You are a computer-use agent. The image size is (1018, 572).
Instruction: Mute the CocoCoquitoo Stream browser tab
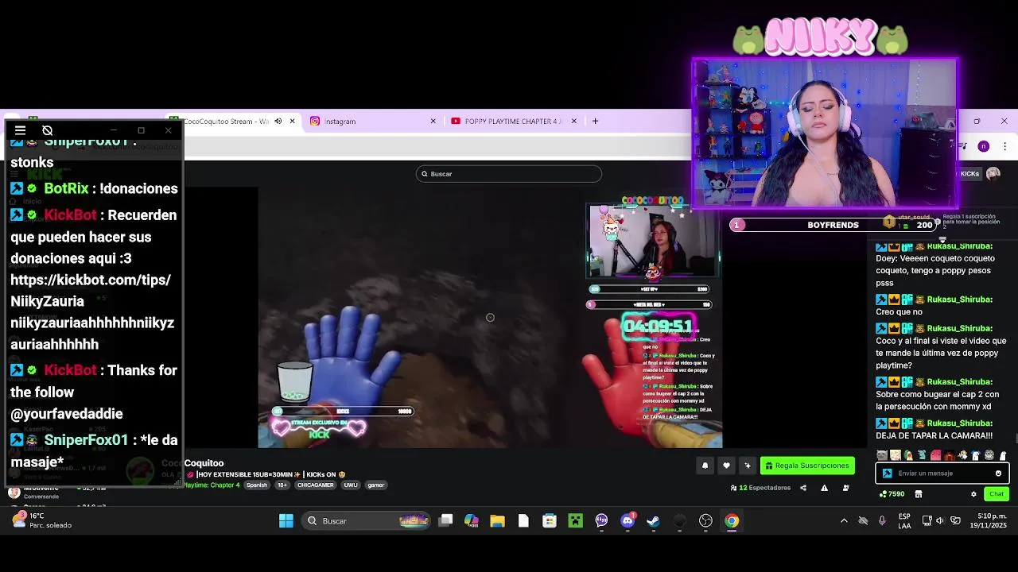click(x=278, y=121)
